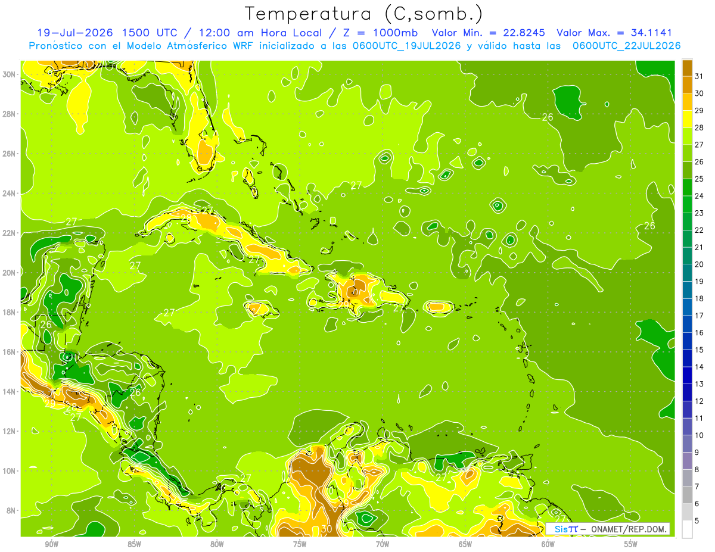Click the '17' value on the color scale
The image size is (715, 552).
[700, 316]
